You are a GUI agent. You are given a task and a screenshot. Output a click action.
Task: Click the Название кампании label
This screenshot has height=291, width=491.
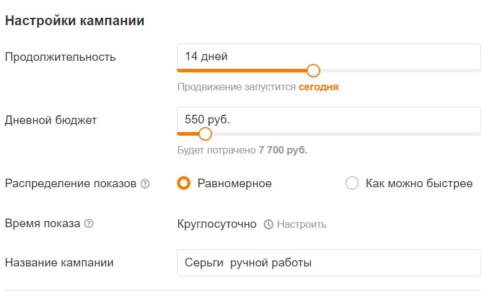60,263
